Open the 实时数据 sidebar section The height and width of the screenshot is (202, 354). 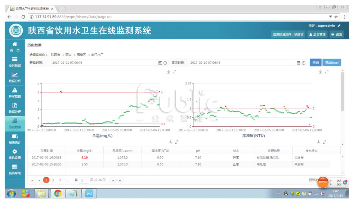(x=15, y=62)
